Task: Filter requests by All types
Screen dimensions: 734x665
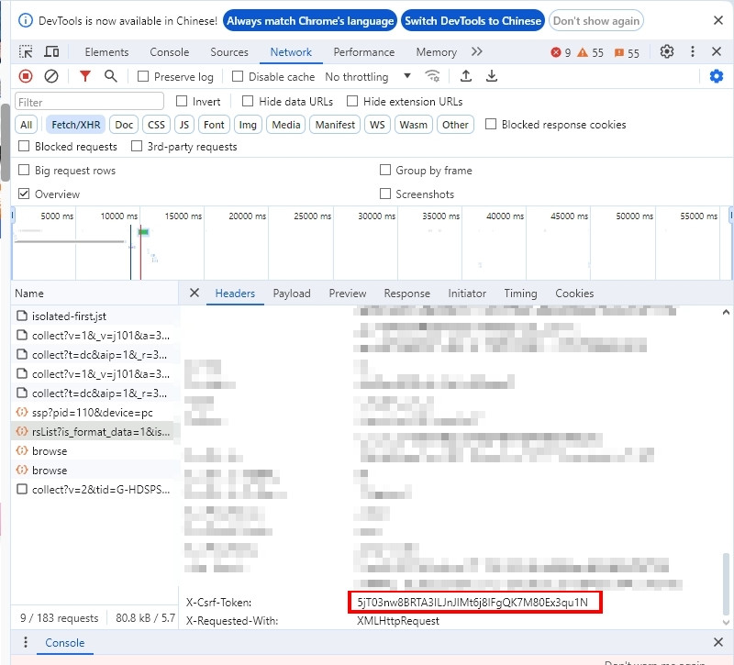Action: tap(27, 125)
